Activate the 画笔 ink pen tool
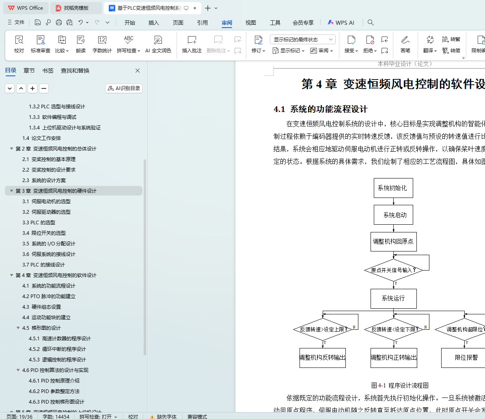 pos(405,44)
